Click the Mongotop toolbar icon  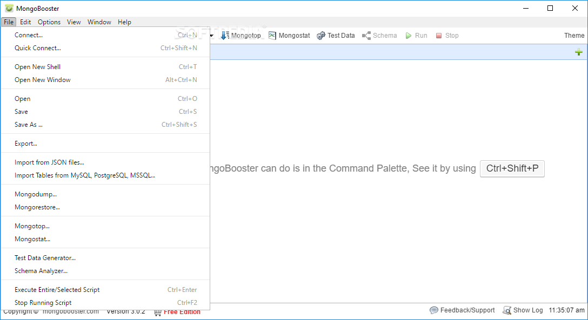pyautogui.click(x=225, y=36)
